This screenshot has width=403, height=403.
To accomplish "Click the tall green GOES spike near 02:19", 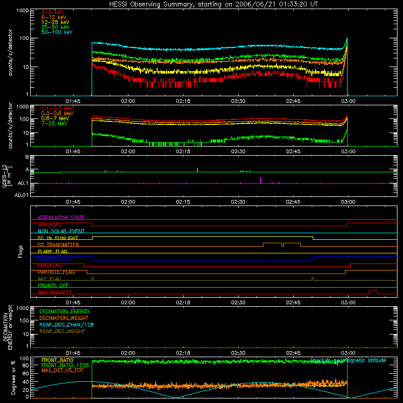I will click(197, 170).
